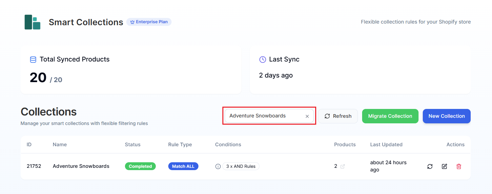Toggle the 3 x AND Rules badge
492x194 pixels.
coord(241,166)
